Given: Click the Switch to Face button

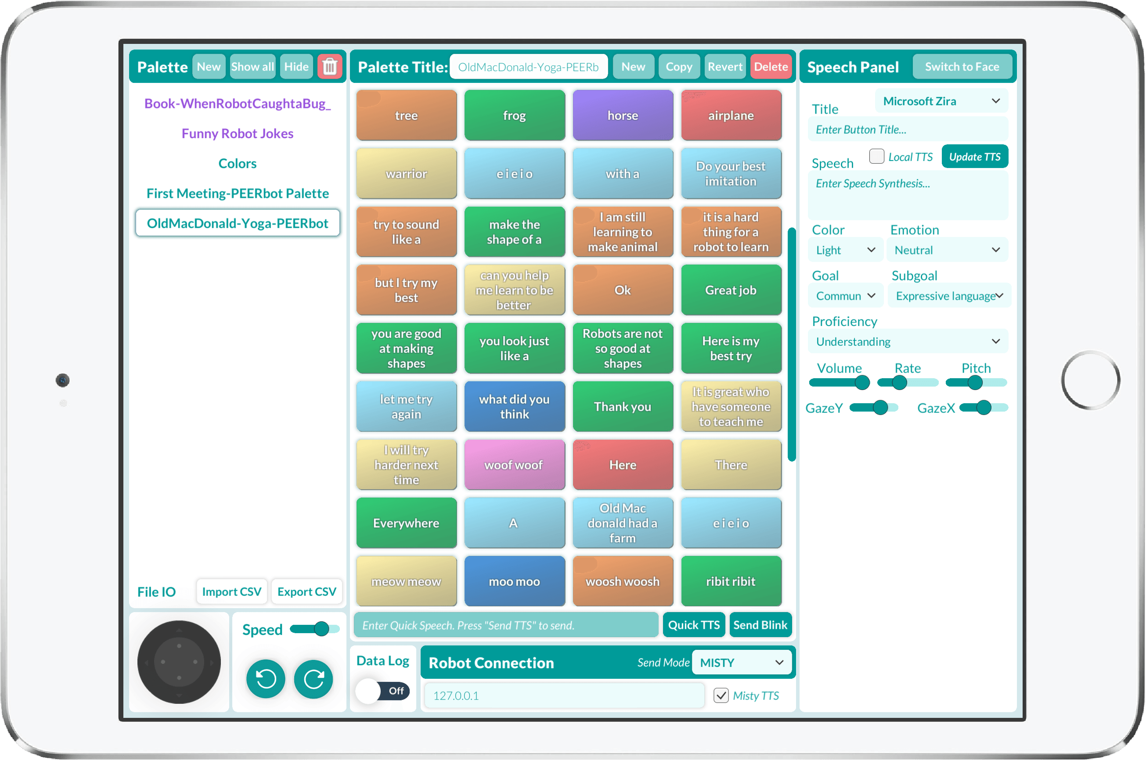Looking at the screenshot, I should click(x=962, y=66).
